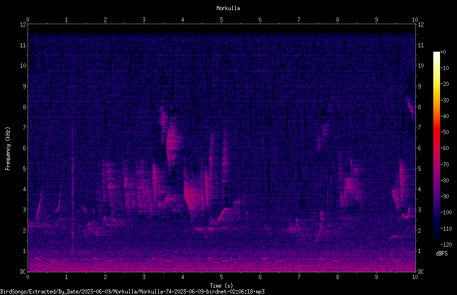Click the +0 colorbar label
457x295 pixels.
pyautogui.click(x=443, y=52)
